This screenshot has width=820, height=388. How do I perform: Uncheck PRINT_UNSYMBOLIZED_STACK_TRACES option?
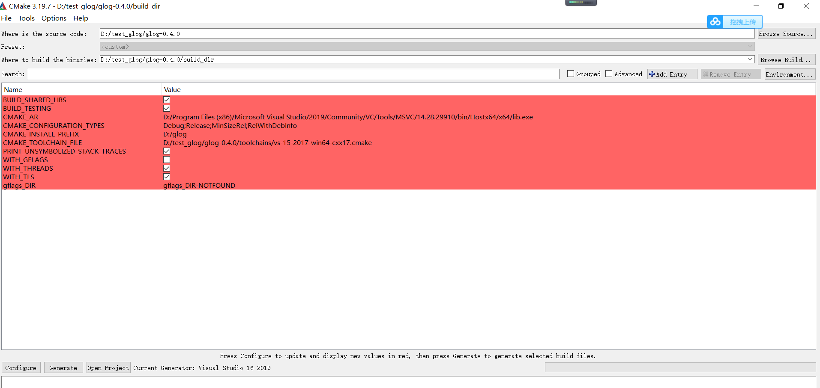pyautogui.click(x=167, y=151)
